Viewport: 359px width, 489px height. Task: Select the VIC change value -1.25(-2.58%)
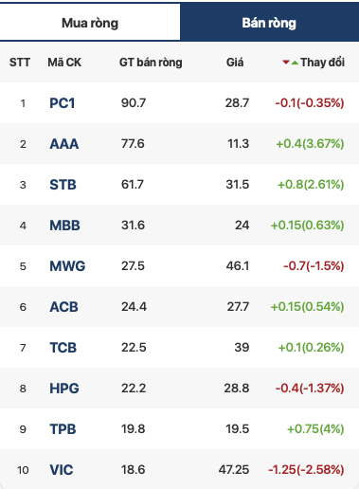pyautogui.click(x=306, y=470)
